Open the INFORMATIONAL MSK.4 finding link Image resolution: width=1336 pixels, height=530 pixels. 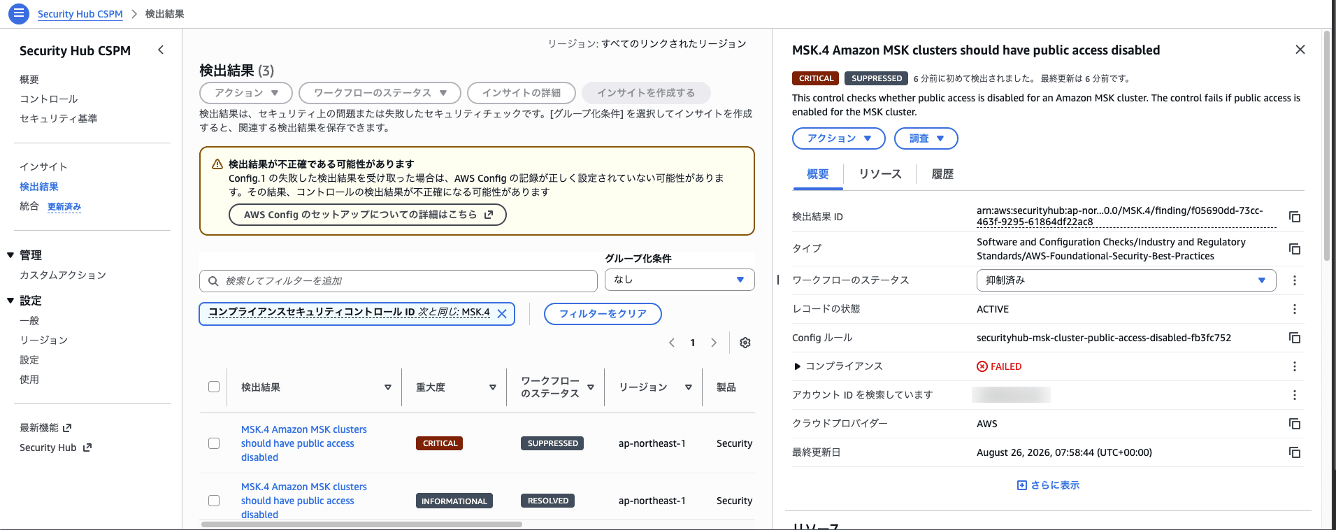pos(303,501)
